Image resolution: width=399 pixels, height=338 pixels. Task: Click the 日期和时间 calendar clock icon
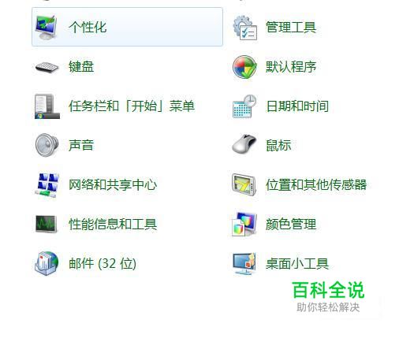(244, 106)
